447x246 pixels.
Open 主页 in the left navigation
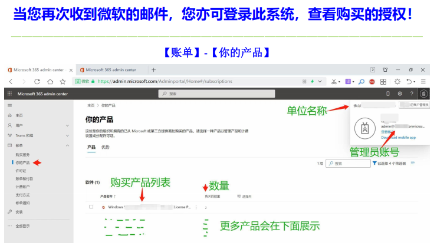(19, 115)
